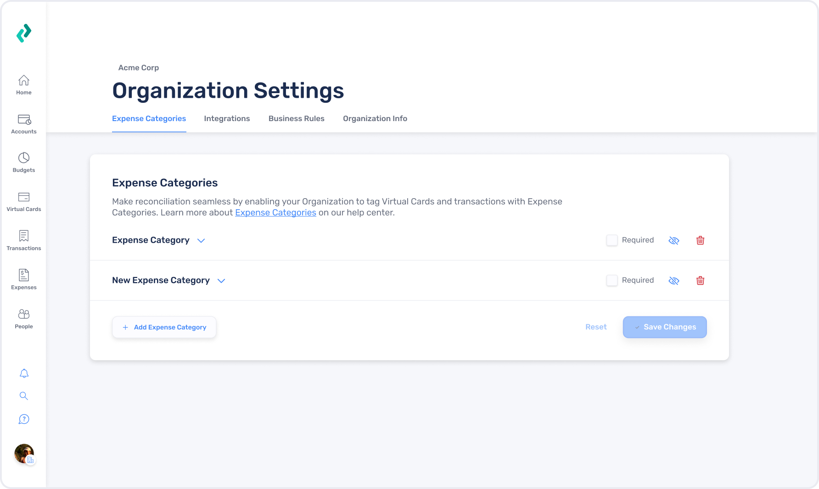Screen dimensions: 819x489
Task: Switch to the Integrations tab
Action: 227,118
